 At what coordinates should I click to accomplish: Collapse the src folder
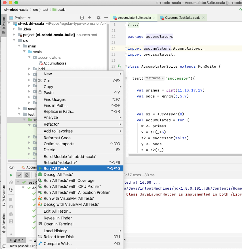pyautogui.click(x=14, y=40)
